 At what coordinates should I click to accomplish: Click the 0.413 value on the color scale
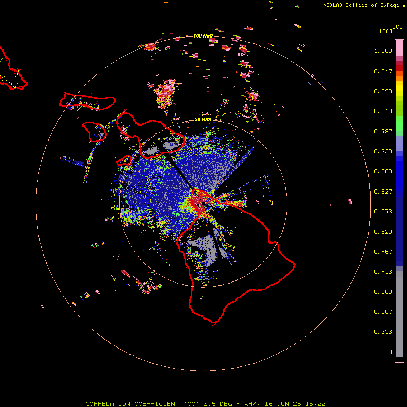coord(383,272)
